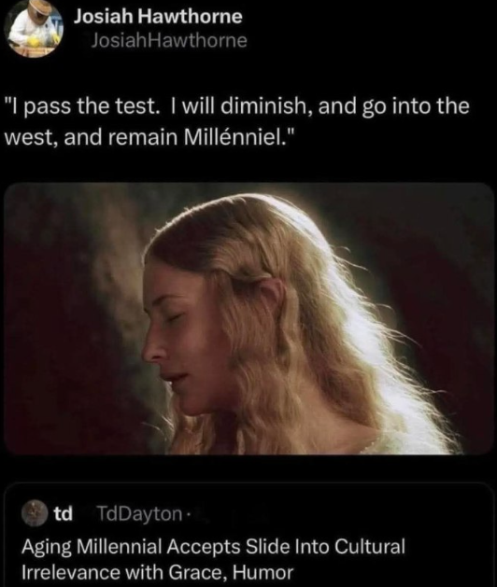The image size is (497, 587).
Task: Open the Josiah Hawthorne display name
Action: click(x=158, y=17)
